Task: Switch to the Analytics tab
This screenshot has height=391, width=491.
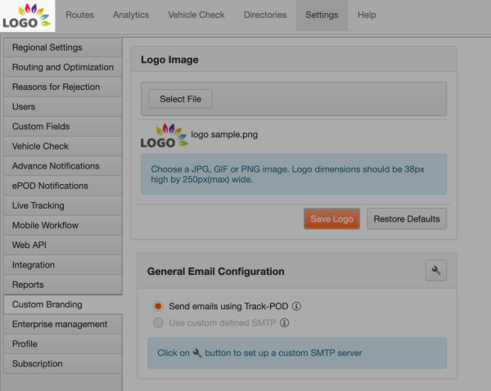Action: [x=131, y=15]
